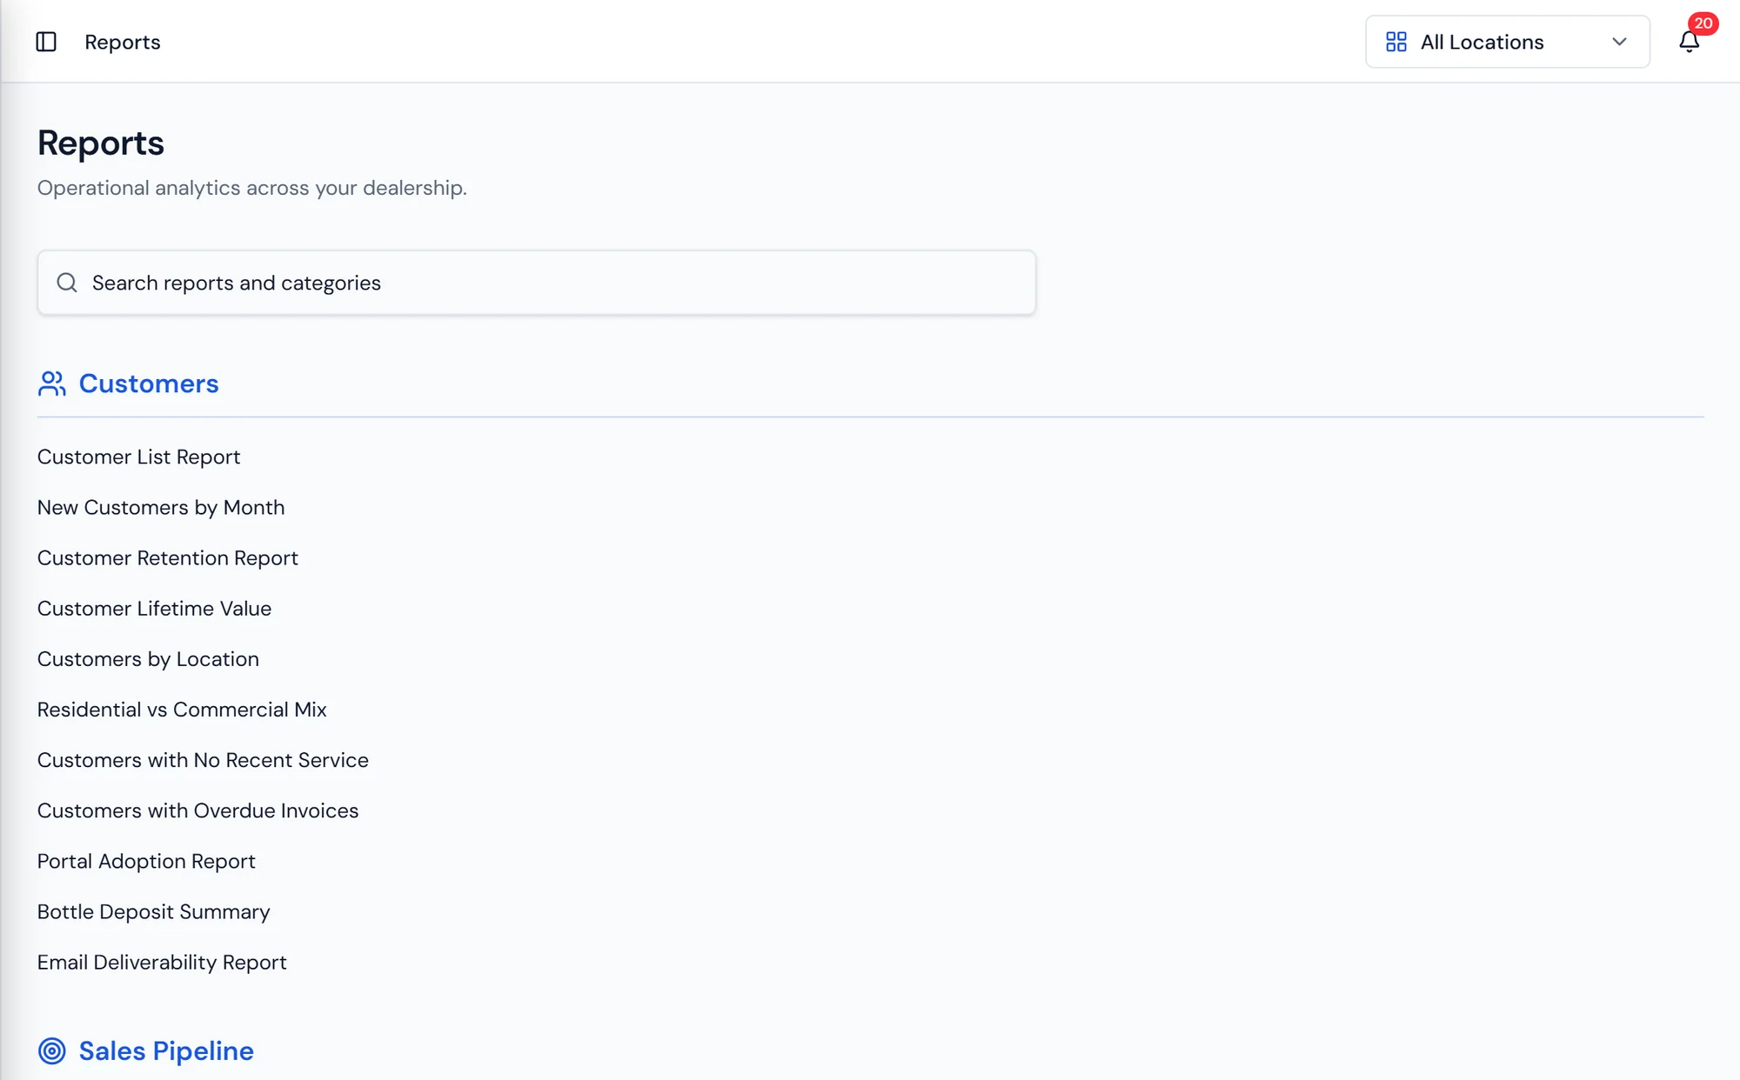Click the Sales Pipeline target icon
This screenshot has width=1740, height=1080.
point(52,1050)
